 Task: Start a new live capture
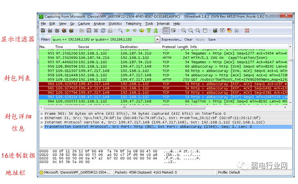pyautogui.click(x=57, y=31)
